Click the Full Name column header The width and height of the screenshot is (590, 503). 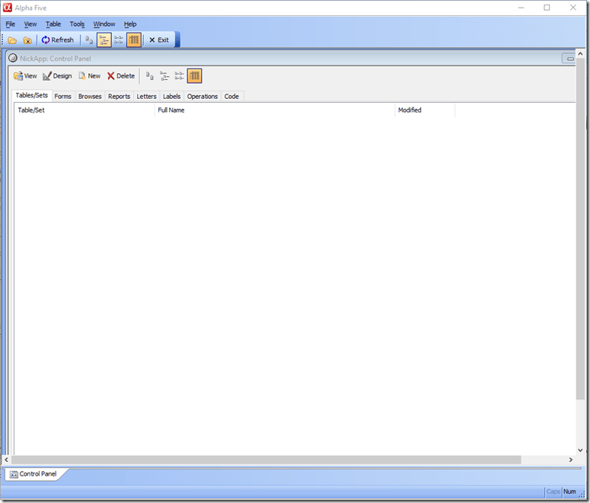click(x=171, y=110)
